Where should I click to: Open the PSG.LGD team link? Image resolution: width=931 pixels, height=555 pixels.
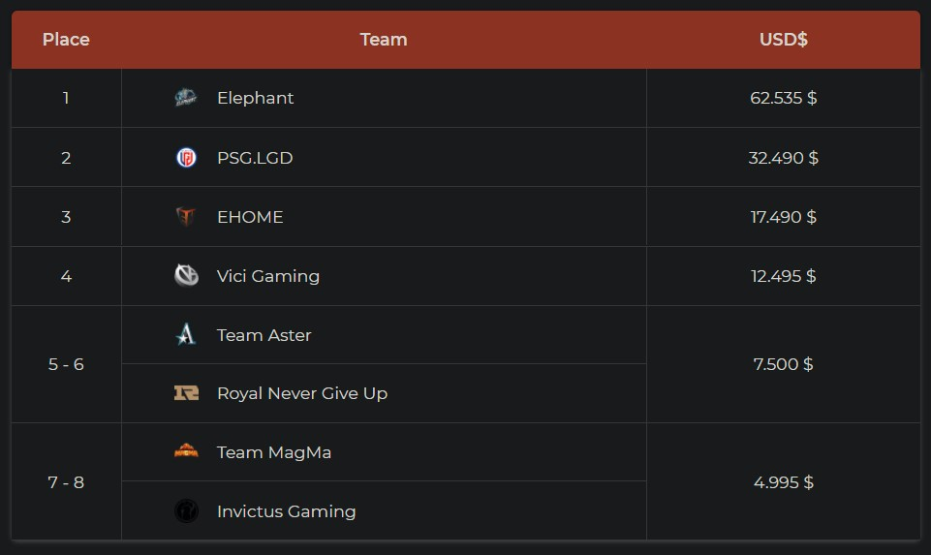pos(255,157)
